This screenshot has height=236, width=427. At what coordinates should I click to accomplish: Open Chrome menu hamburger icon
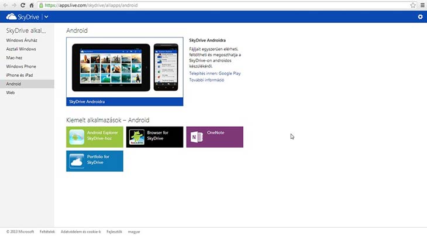pyautogui.click(x=422, y=5)
